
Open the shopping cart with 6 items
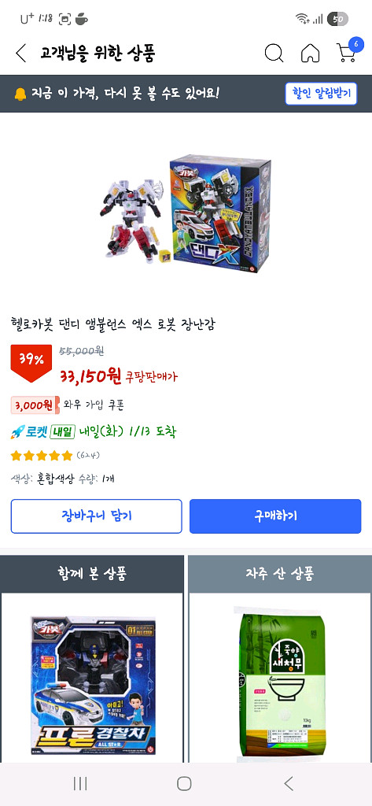tap(348, 51)
